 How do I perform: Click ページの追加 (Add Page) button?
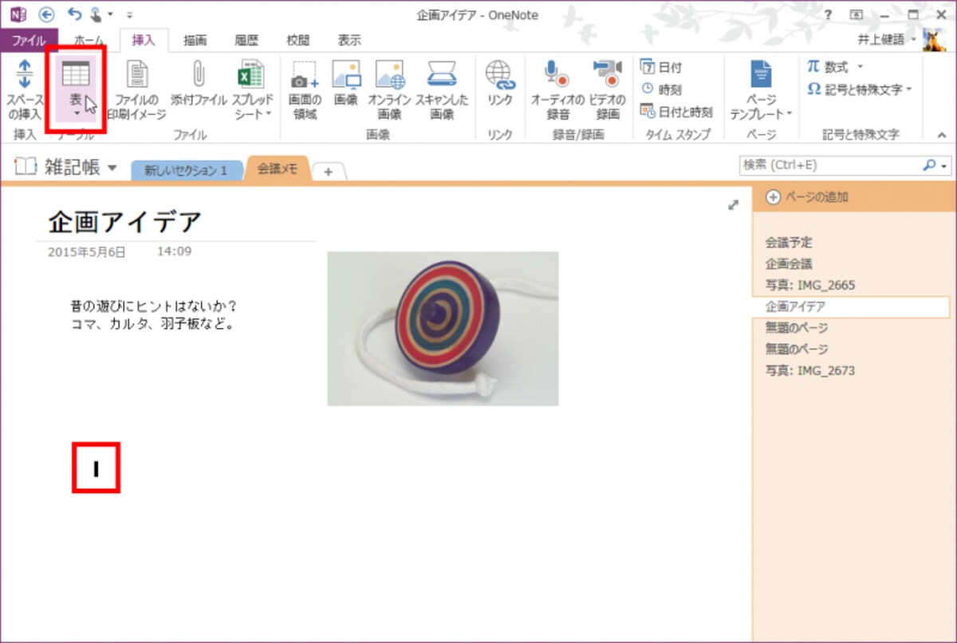coord(806,197)
